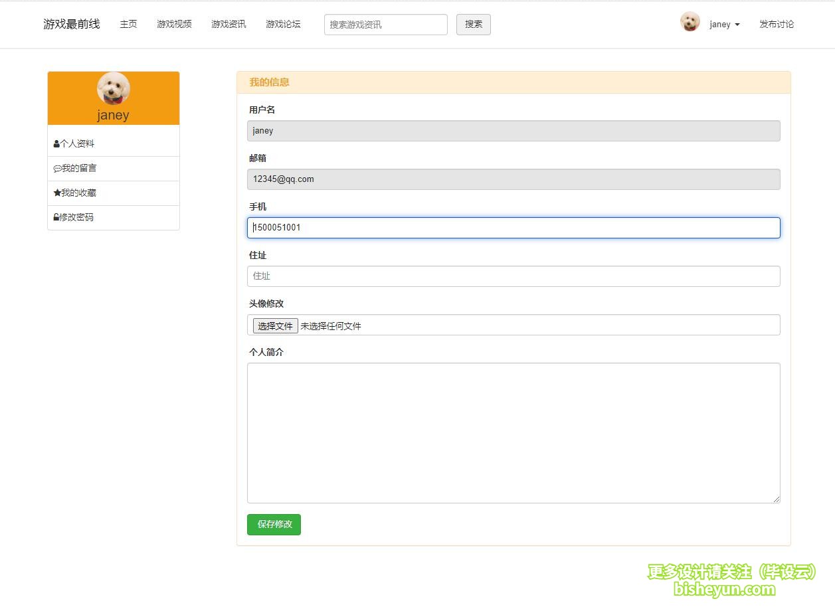Click the 个人简介 textarea resize handle
The height and width of the screenshot is (613, 835).
(x=775, y=498)
